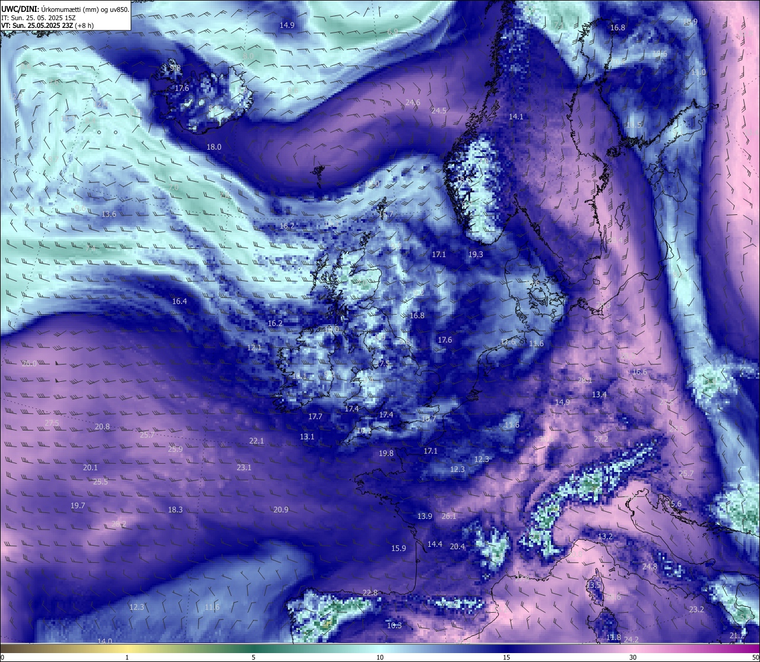Click the 20.4 value label
Image resolution: width=760 pixels, height=662 pixels.
pyautogui.click(x=457, y=546)
